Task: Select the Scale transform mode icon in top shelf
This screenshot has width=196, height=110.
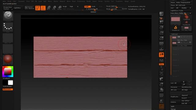Action: (x=54, y=8)
